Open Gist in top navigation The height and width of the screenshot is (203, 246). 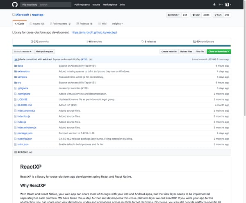click(x=122, y=5)
